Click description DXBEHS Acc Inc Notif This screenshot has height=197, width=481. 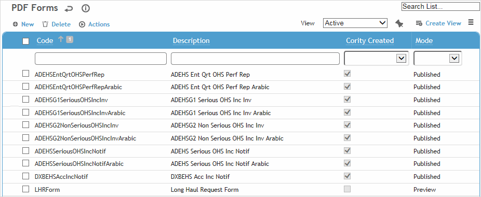(200, 177)
